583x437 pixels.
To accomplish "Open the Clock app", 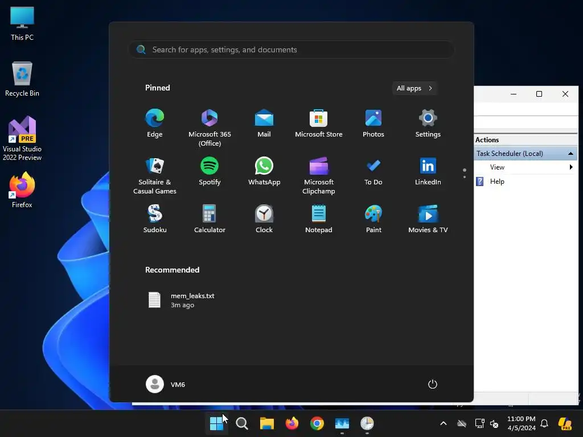I will click(264, 219).
